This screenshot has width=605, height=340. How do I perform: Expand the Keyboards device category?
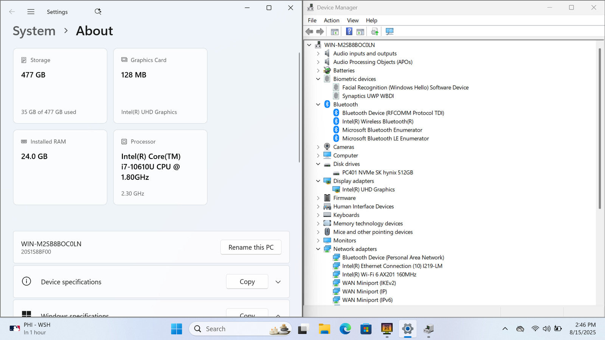point(318,215)
